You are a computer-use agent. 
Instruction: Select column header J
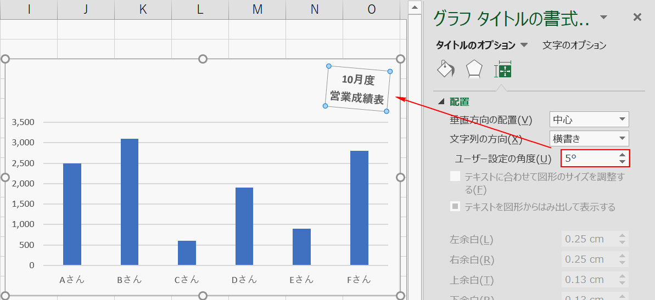pos(86,9)
